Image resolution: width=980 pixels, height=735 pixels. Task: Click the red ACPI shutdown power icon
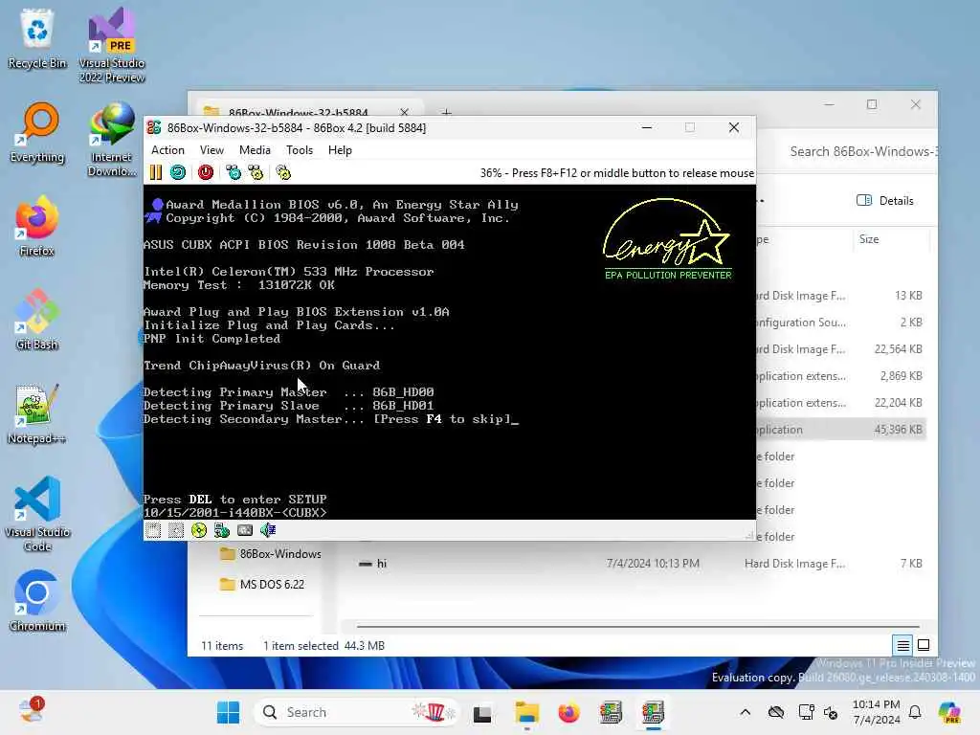tap(206, 172)
